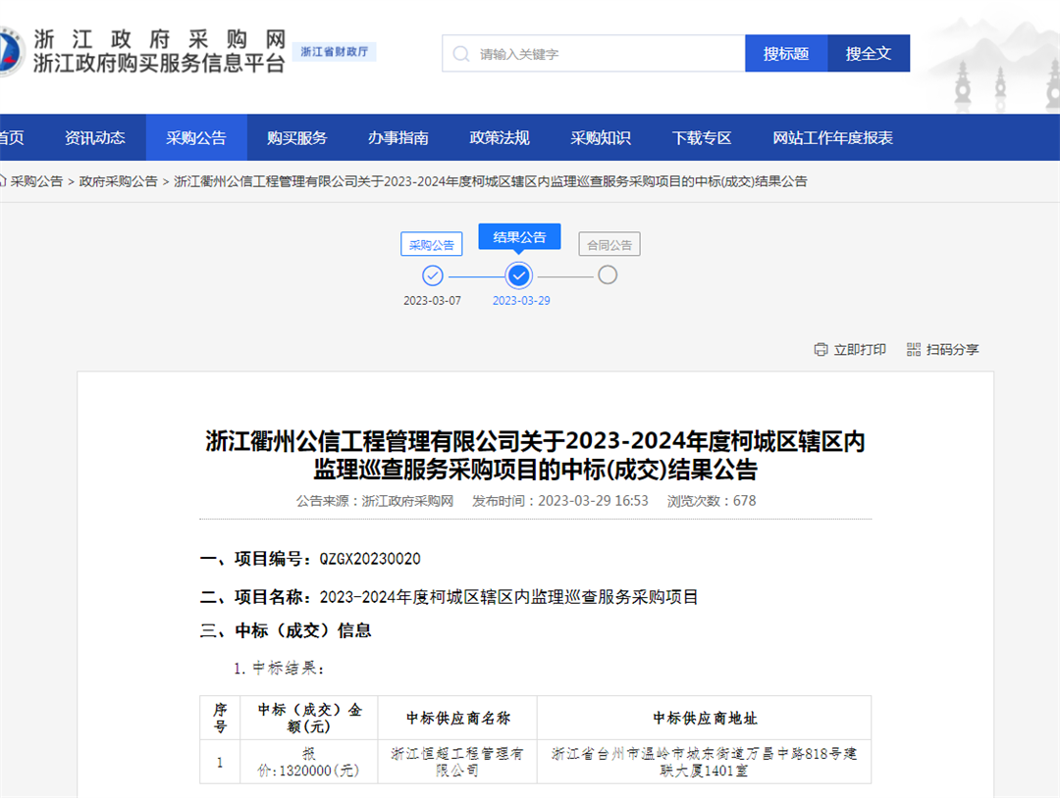Viewport: 1060px width, 798px height.
Task: Click the checkmark circle under the 采购公告 stage
Action: point(433,275)
